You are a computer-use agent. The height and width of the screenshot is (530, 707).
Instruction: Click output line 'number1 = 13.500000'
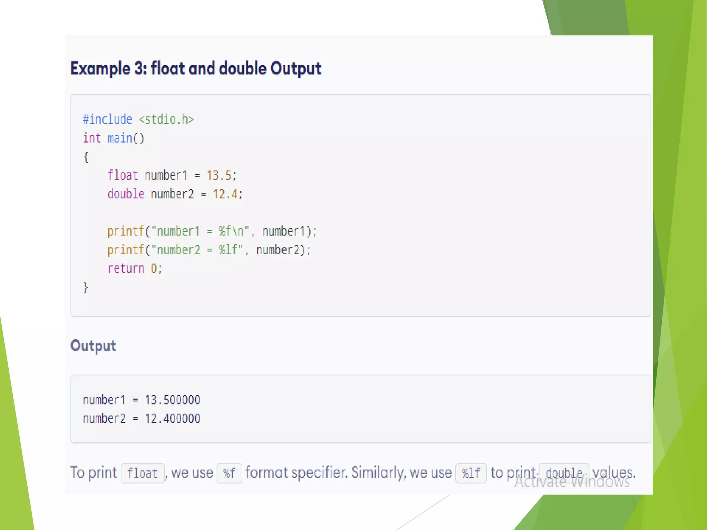pyautogui.click(x=141, y=400)
